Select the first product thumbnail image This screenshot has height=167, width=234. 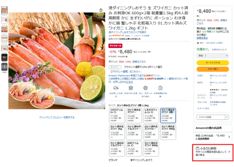[x=4, y=10]
